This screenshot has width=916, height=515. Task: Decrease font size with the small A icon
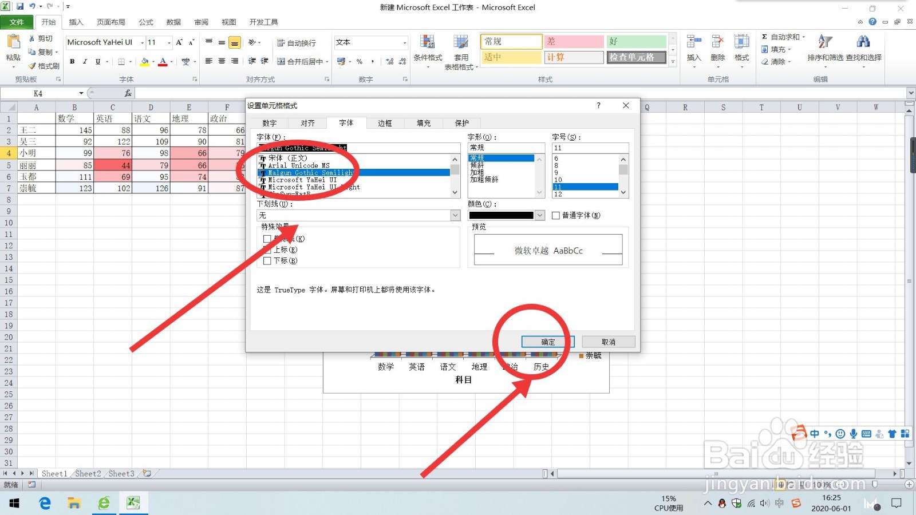191,42
